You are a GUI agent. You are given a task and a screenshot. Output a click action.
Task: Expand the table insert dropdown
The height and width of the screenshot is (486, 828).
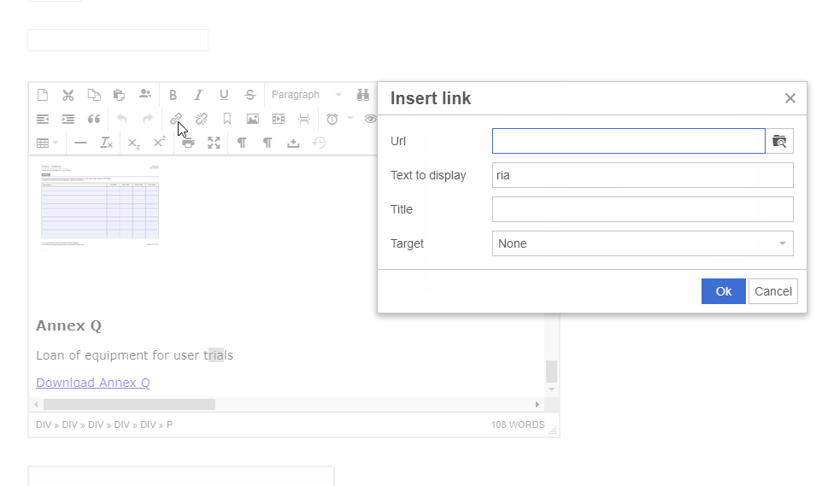coord(47,143)
